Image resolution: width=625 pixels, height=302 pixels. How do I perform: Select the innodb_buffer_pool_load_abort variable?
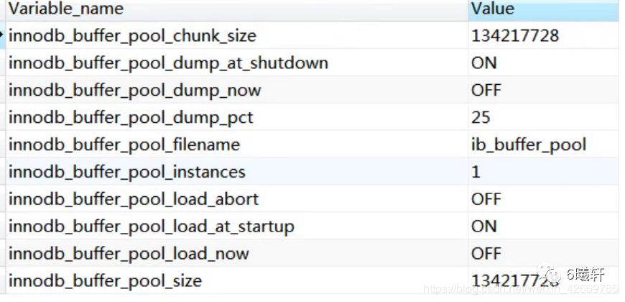coord(134,199)
